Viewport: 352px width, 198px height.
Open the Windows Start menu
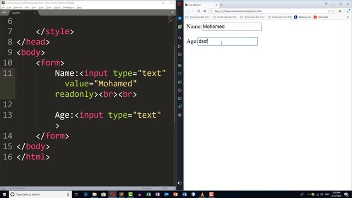(x=4, y=194)
